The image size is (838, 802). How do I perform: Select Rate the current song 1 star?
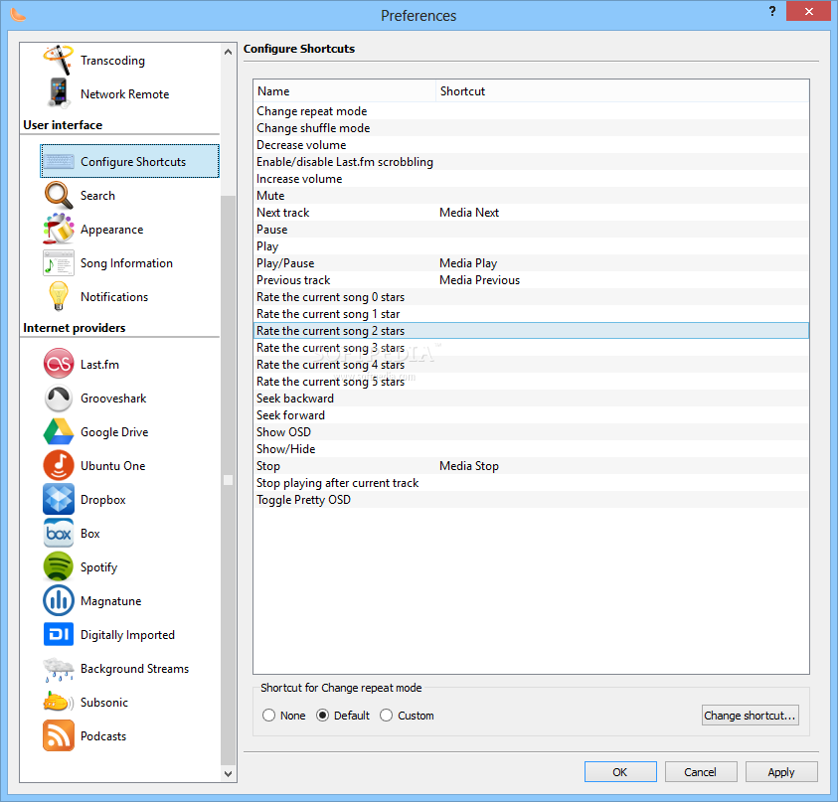coord(531,314)
